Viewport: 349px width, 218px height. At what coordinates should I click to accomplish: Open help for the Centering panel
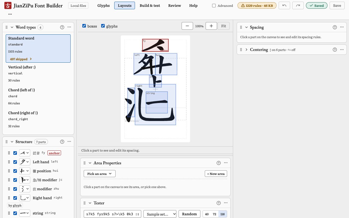[335, 50]
